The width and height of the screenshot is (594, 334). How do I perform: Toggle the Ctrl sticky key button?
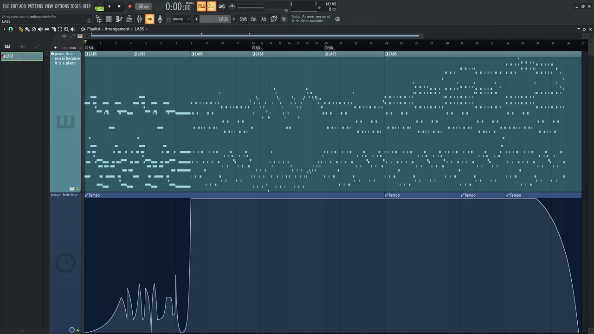point(253,19)
